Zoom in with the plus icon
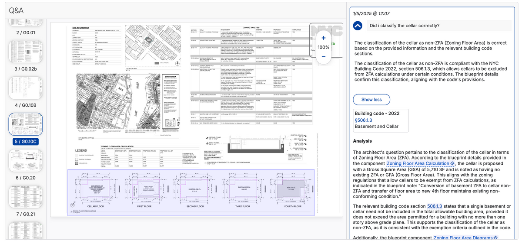522x244 pixels. click(323, 39)
